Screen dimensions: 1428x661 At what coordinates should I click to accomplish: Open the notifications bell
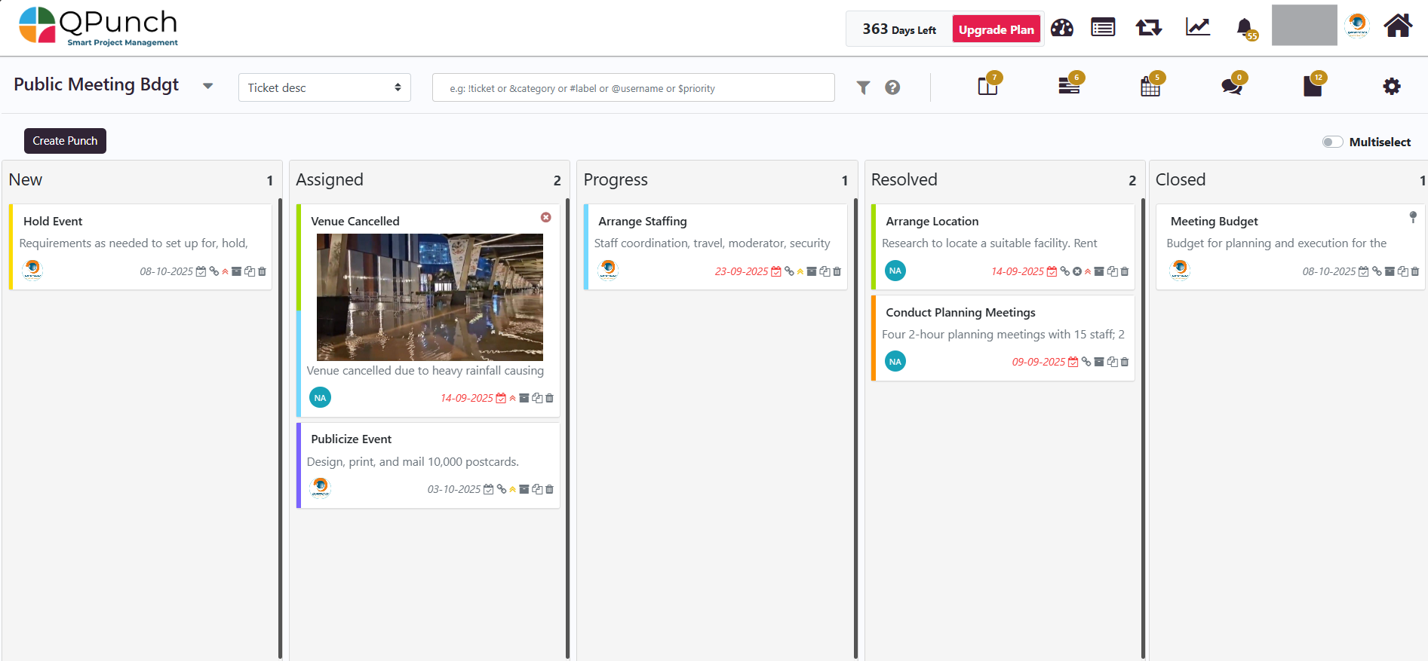[1244, 28]
